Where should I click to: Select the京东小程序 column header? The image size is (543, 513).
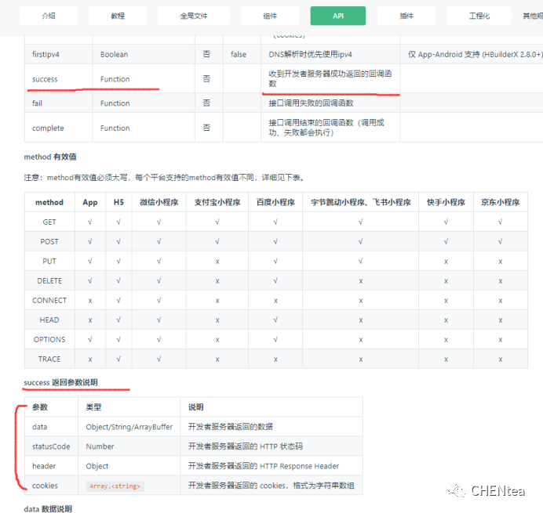click(x=501, y=202)
